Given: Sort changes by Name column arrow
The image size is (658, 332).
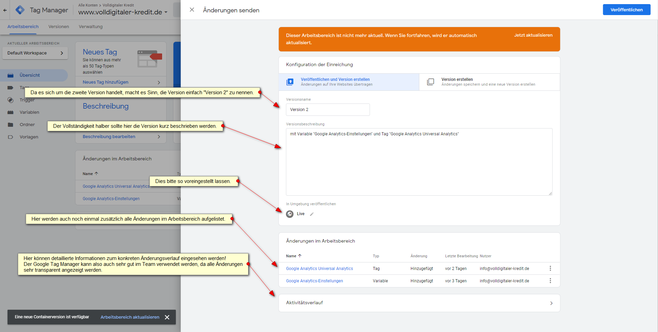Looking at the screenshot, I should click(300, 256).
